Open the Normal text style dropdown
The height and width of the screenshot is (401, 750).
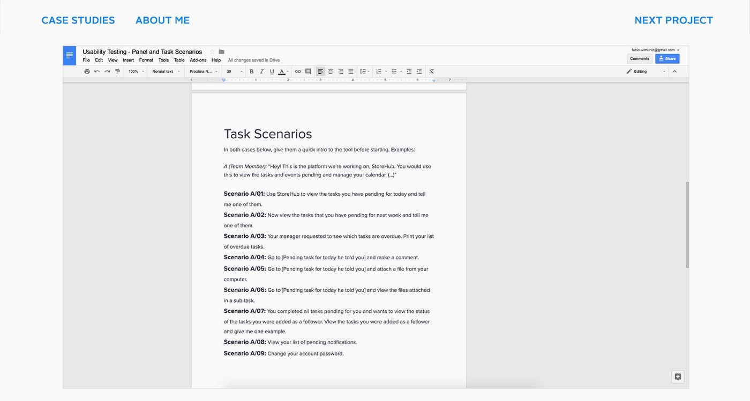[166, 72]
